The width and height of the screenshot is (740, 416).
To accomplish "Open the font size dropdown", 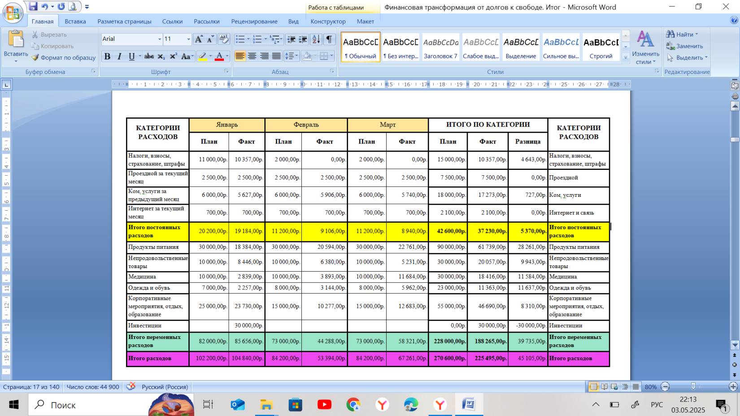I will click(x=188, y=39).
